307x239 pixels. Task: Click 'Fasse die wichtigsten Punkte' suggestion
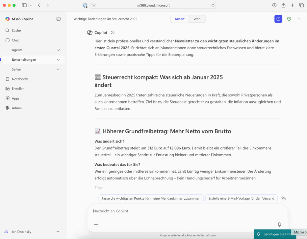coord(151,198)
